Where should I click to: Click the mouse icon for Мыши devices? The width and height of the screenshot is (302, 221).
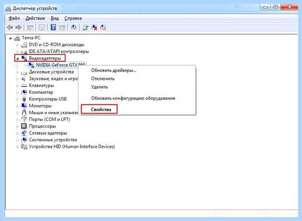24,113
